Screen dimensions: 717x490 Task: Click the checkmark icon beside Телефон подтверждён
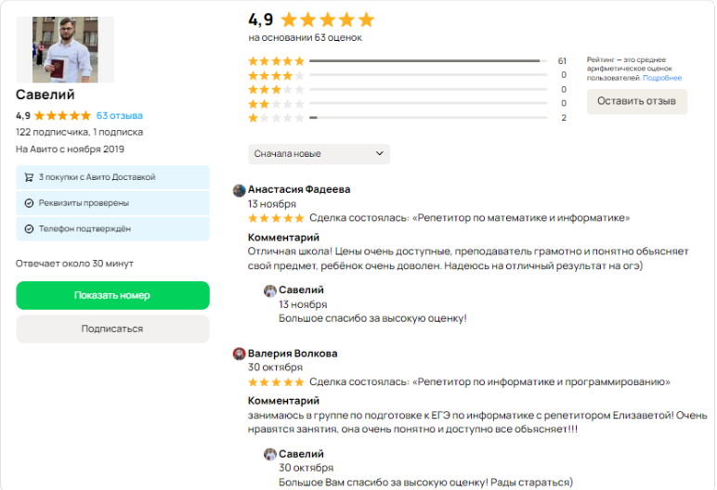click(29, 229)
